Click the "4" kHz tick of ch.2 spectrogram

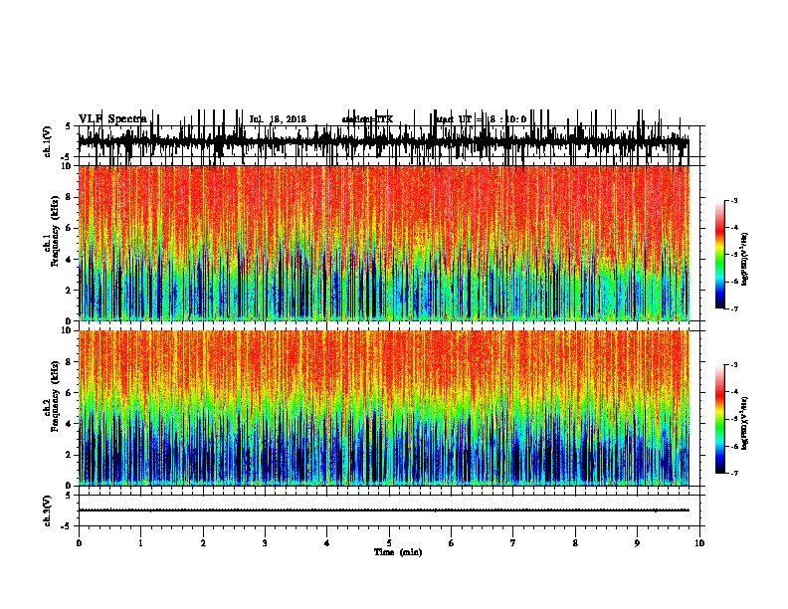[70, 424]
